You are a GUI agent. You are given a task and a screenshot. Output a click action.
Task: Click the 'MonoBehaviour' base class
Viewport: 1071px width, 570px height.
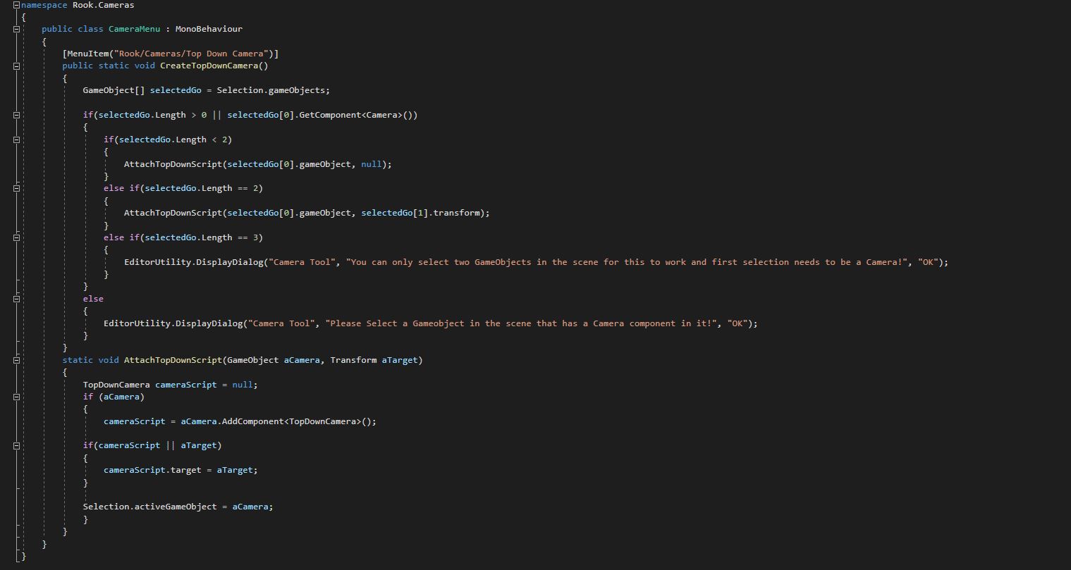click(209, 29)
